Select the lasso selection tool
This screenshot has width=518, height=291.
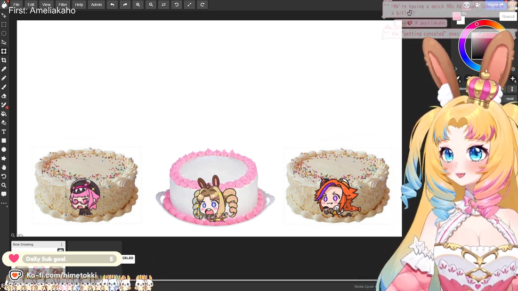4,42
